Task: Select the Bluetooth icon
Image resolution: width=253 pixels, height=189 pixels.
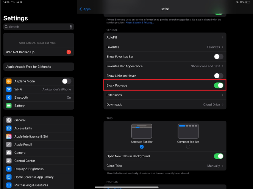Action: [x=9, y=98]
